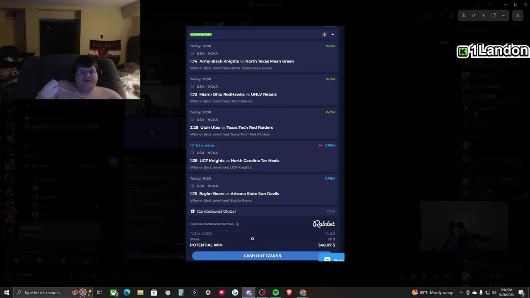Switch to Discord in the taskbar
Viewport: 530px width, 298px height.
click(x=249, y=293)
